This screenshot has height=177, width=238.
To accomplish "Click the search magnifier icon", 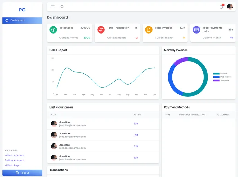I will click(62, 7).
